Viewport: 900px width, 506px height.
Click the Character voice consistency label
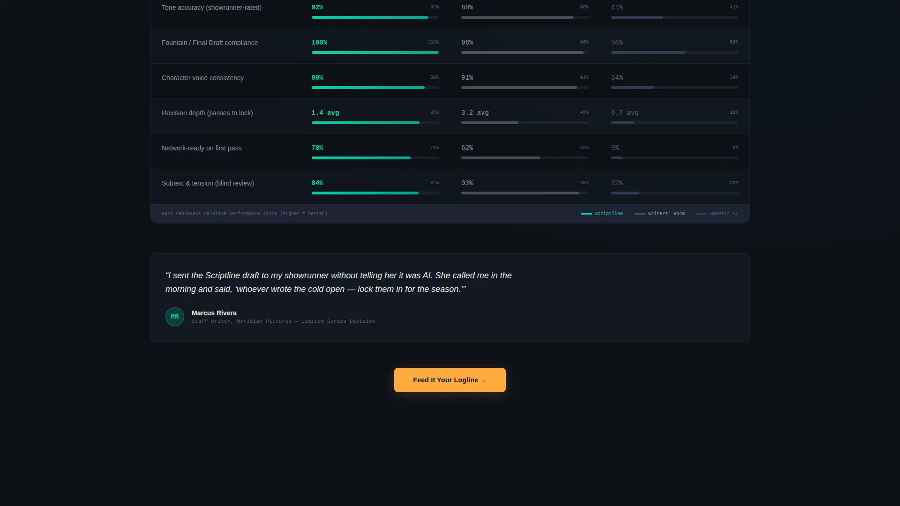[202, 78]
